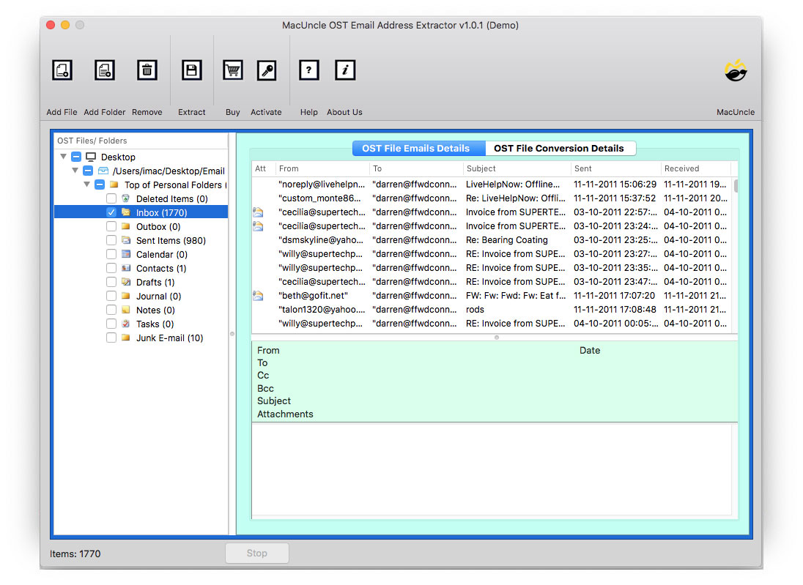Switch to OST File Emails Details tab
Image resolution: width=803 pixels, height=585 pixels.
[x=418, y=149]
